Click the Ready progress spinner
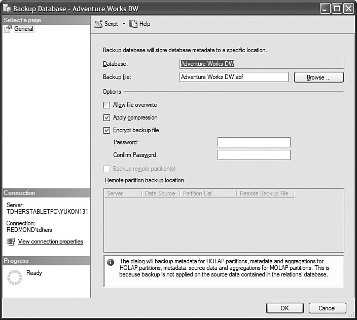The height and width of the screenshot is (320, 357). [15, 277]
